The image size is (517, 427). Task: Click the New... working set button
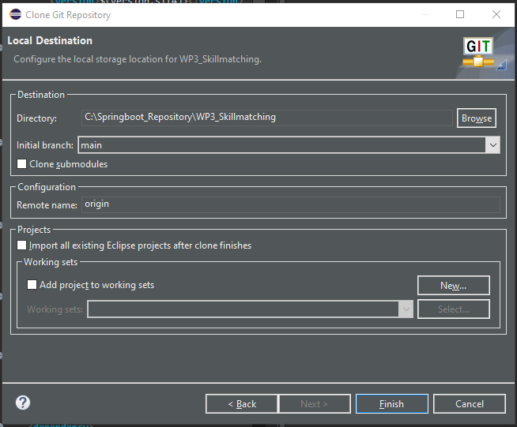(x=454, y=286)
